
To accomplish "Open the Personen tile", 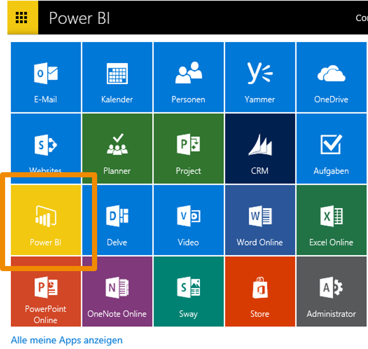I will [x=189, y=77].
